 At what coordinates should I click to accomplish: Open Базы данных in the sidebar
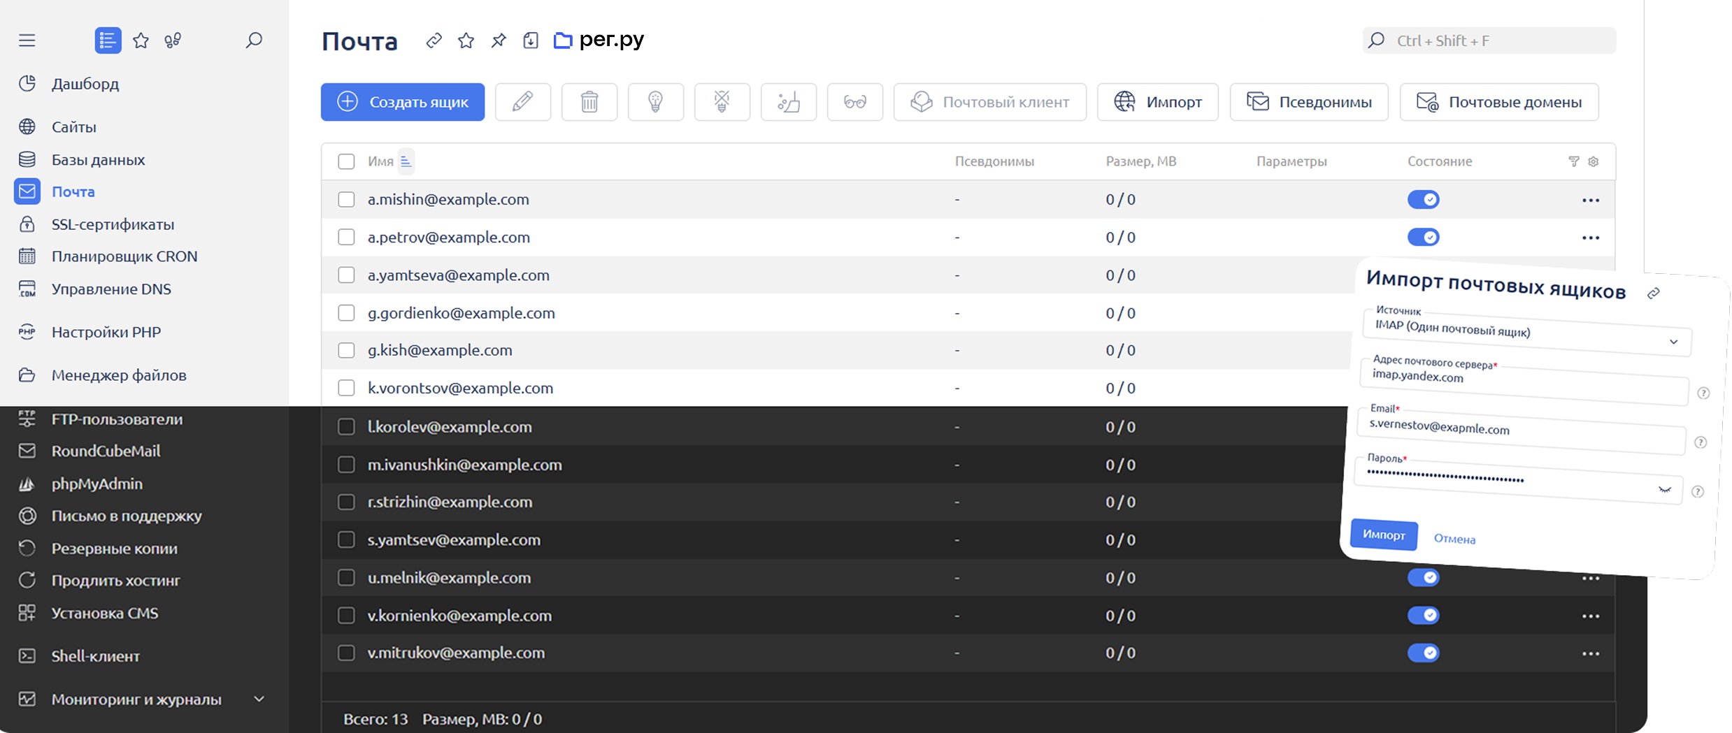(x=99, y=159)
